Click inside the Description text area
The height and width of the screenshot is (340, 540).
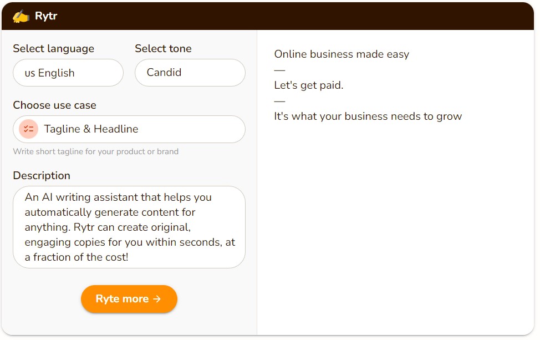pyautogui.click(x=129, y=227)
